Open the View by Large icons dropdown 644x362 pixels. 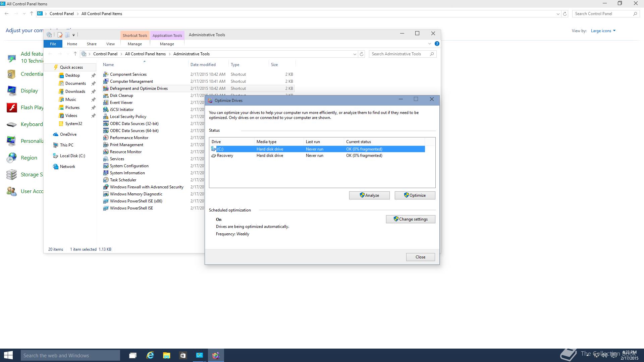[x=603, y=31]
